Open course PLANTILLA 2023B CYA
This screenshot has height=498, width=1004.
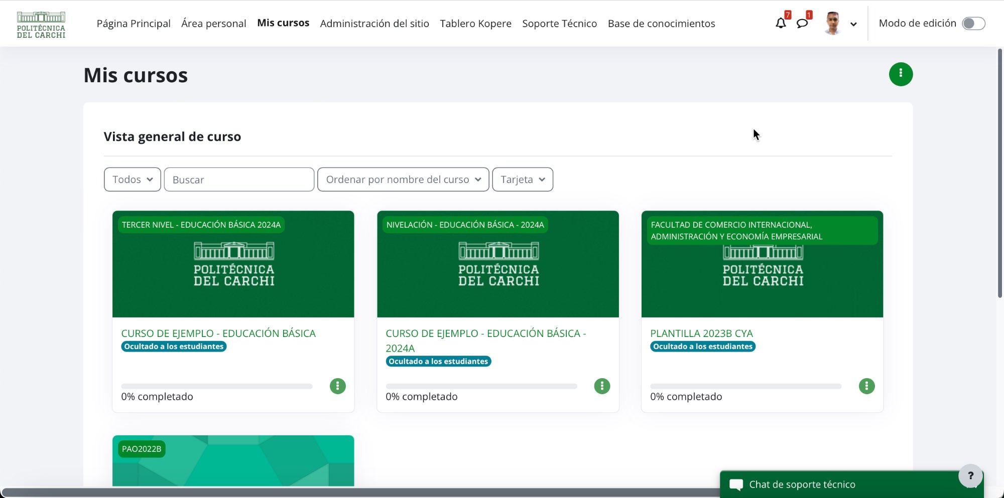coord(701,333)
